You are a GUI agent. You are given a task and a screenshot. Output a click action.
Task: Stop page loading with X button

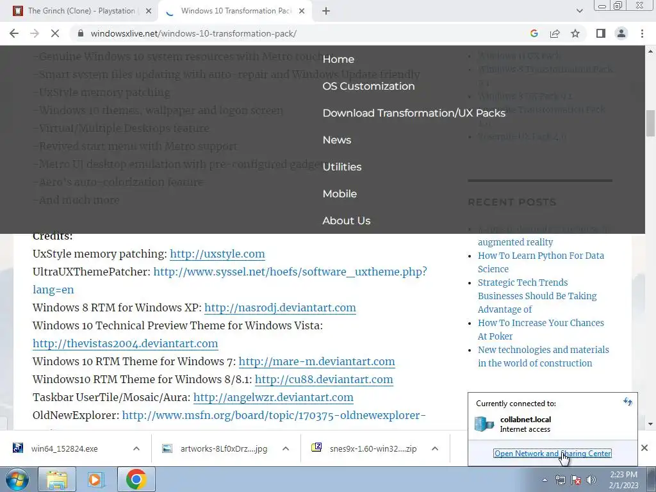click(55, 33)
